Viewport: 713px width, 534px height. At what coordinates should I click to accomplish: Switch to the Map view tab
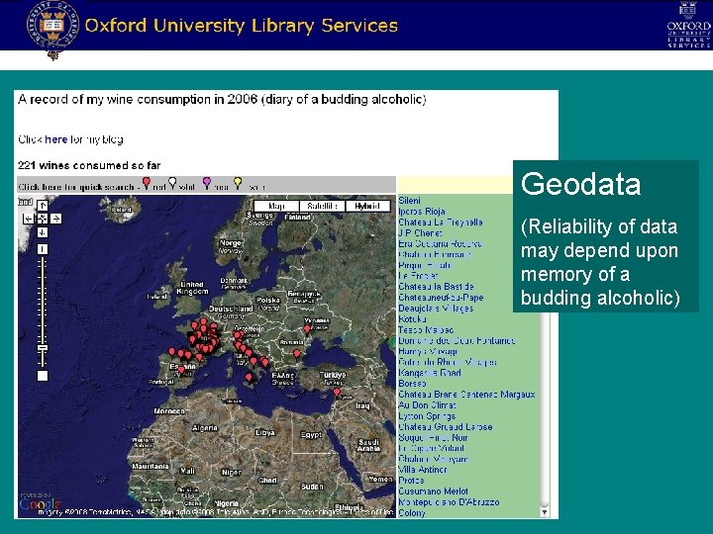click(276, 206)
